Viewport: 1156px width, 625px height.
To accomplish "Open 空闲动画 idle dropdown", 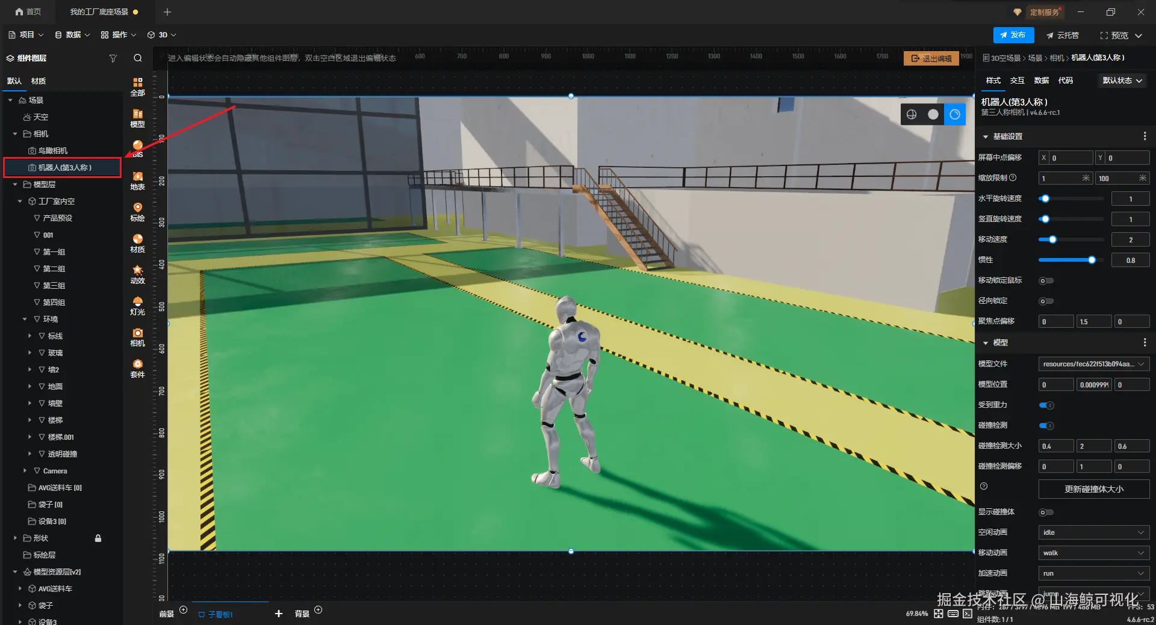I will click(1094, 532).
